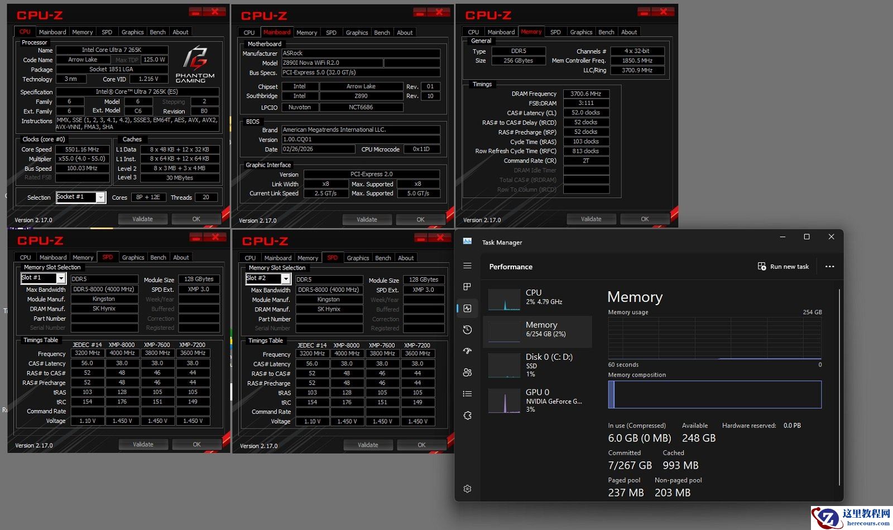
Task: Open Services puzzle icon in Task Manager sidebar
Action: pyautogui.click(x=467, y=415)
